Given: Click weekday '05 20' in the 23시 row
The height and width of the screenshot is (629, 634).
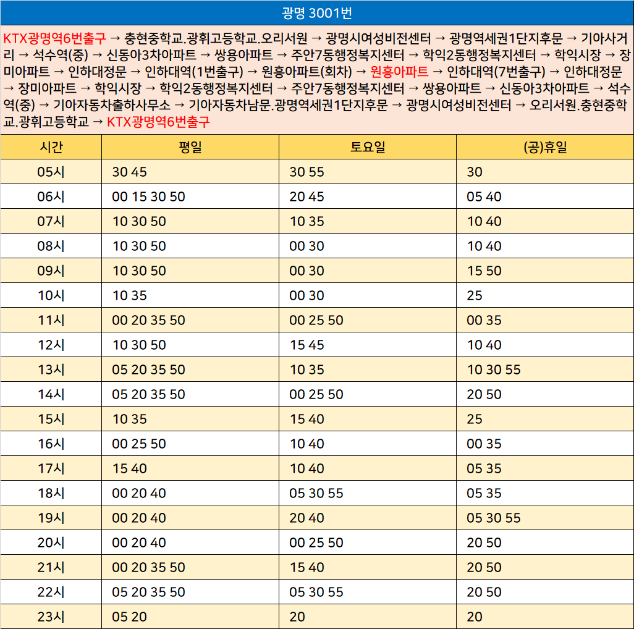Looking at the screenshot, I should 129,617.
